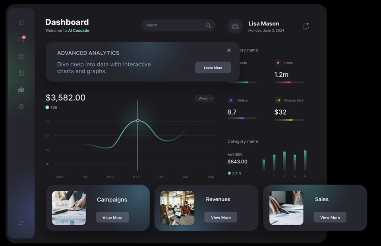Click into the Search input field

pyautogui.click(x=173, y=25)
